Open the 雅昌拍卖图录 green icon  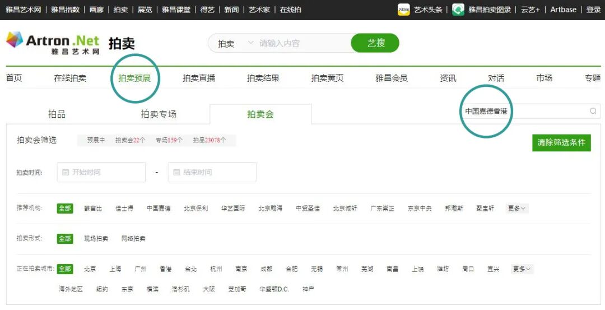click(x=458, y=10)
